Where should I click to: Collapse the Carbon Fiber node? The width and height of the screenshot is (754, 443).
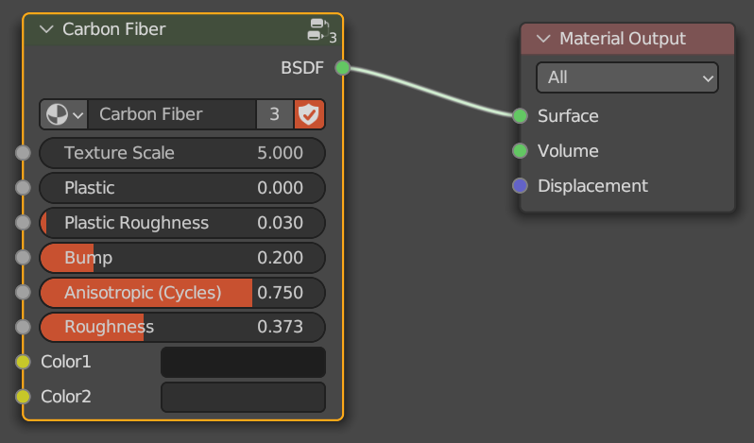47,29
